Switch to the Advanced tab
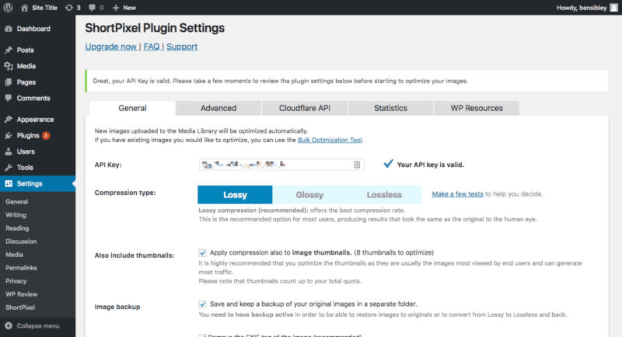Viewport: 622px width, 337px height. (218, 108)
